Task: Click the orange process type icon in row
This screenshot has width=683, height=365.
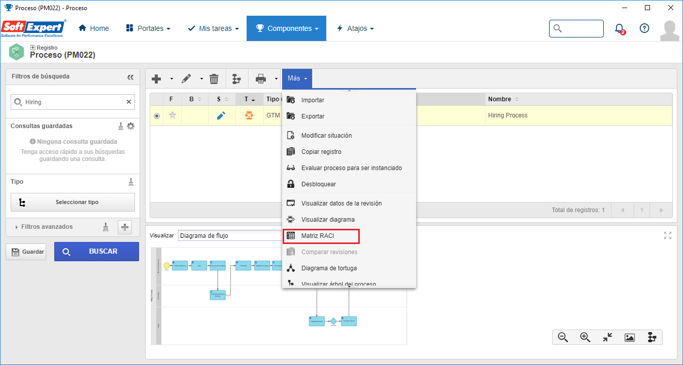Action: (x=249, y=115)
